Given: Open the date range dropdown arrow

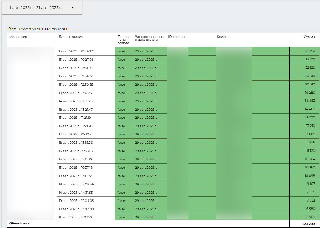Looking at the screenshot, I should (x=73, y=8).
